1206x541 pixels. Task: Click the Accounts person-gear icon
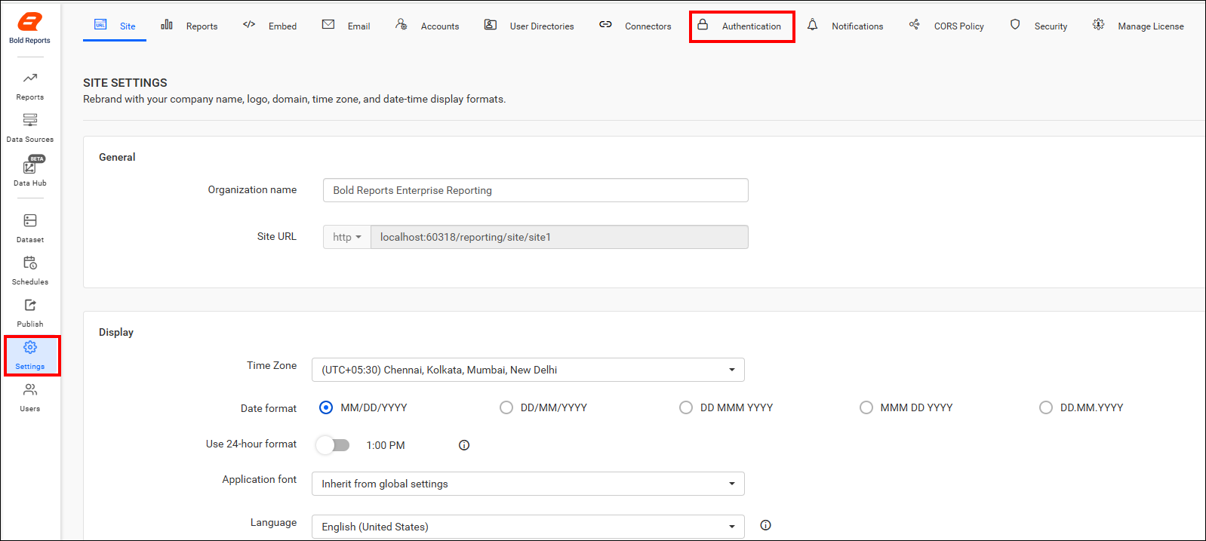point(401,25)
